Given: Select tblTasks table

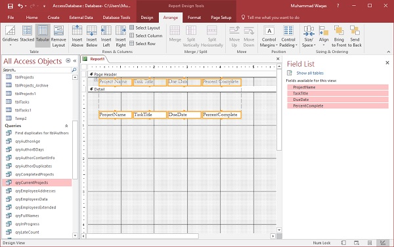Looking at the screenshot, I should coord(22,102).
